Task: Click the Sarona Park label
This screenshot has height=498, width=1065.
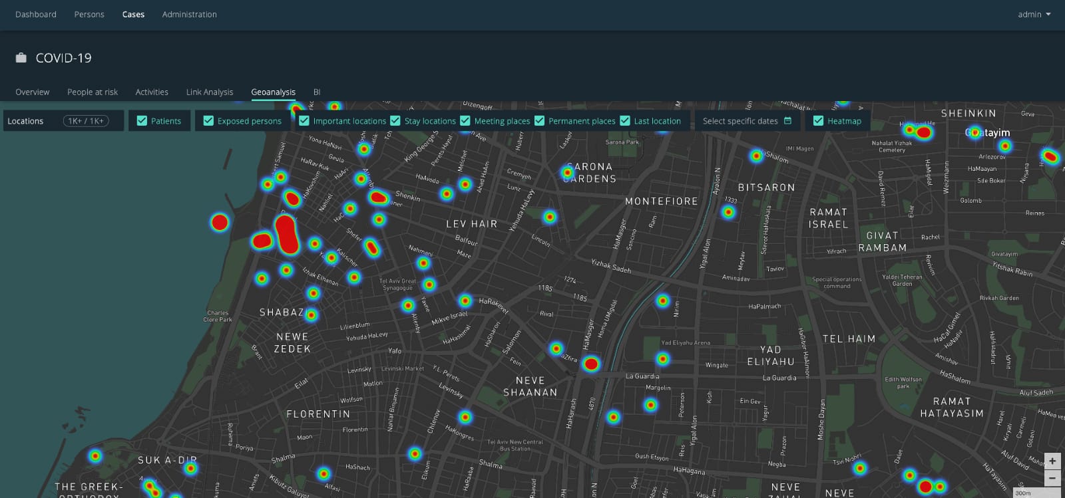Action: click(x=622, y=142)
